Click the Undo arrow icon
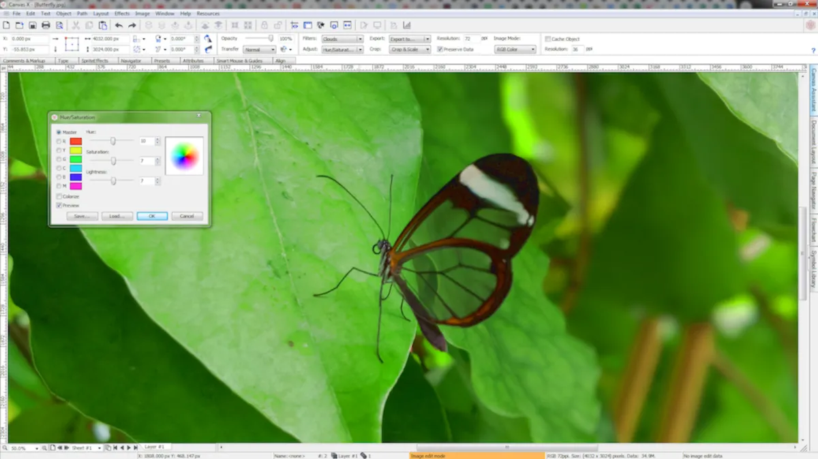This screenshot has width=818, height=459. point(119,25)
